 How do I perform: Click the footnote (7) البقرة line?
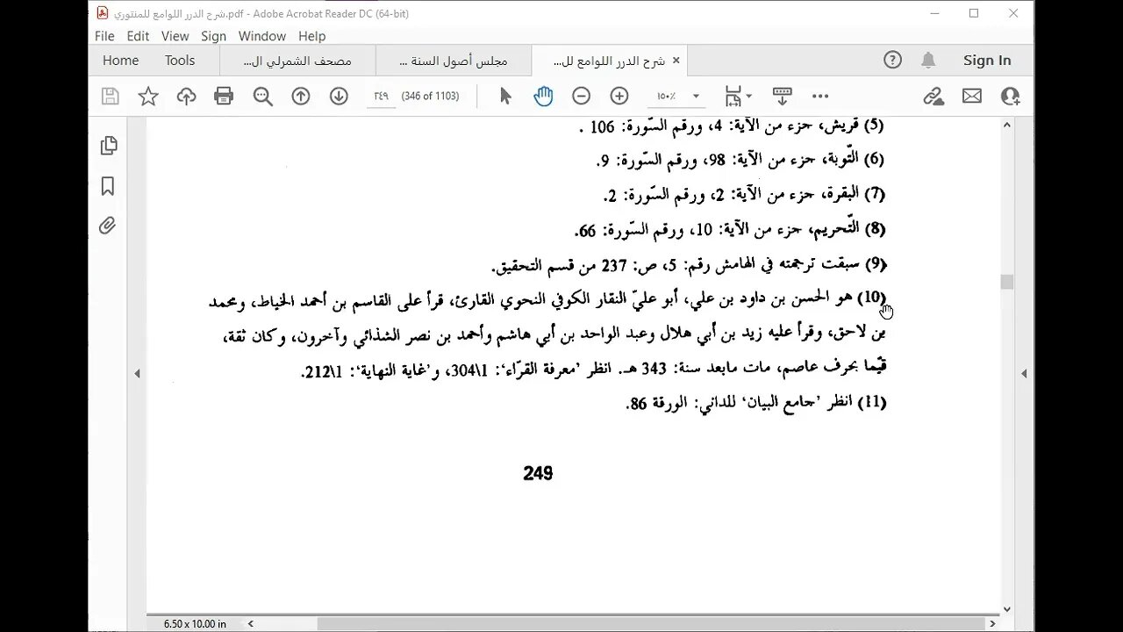(744, 194)
